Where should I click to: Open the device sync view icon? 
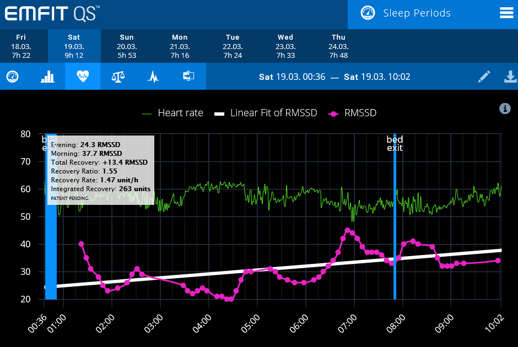(x=188, y=77)
